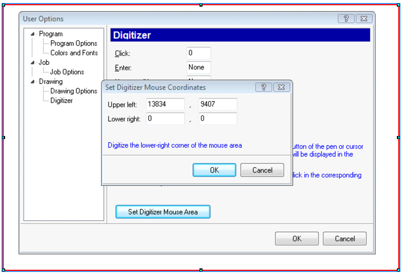Cancel the Set Digitizer Mouse Coordinates dialog
Image resolution: width=404 pixels, height=274 pixels.
pos(262,170)
